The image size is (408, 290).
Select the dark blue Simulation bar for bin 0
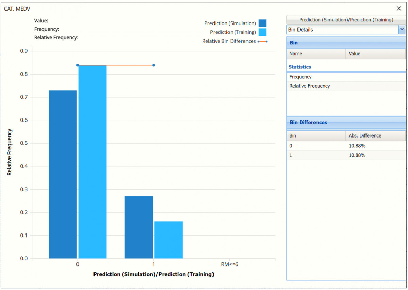point(63,174)
